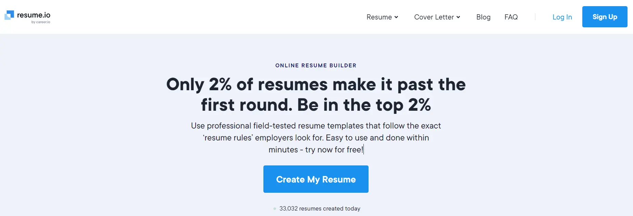The image size is (633, 216).
Task: Click the 'try now for free!' text line
Action: [334, 150]
